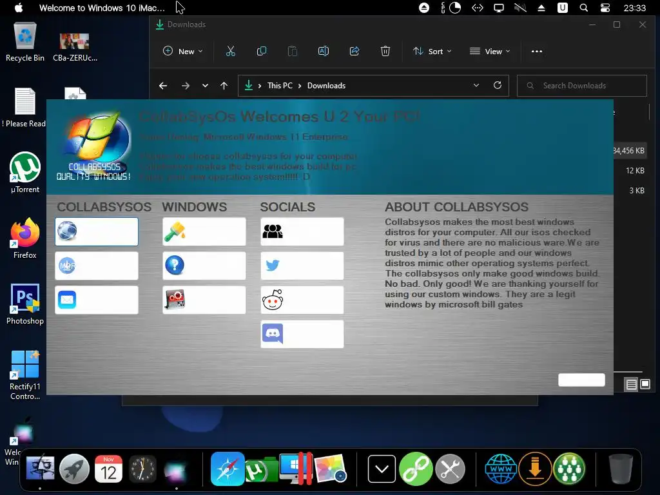Go up one folder level with up arrow
This screenshot has height=495, width=660.
[x=224, y=86]
